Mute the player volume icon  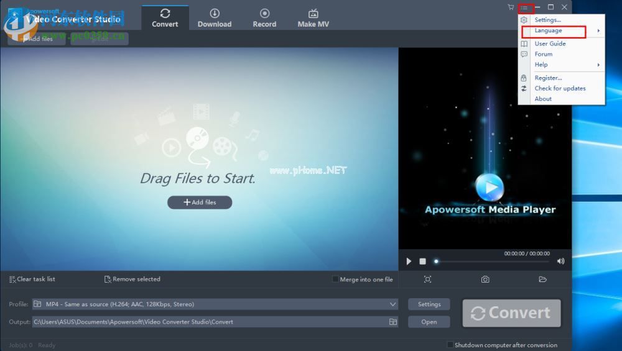(560, 261)
